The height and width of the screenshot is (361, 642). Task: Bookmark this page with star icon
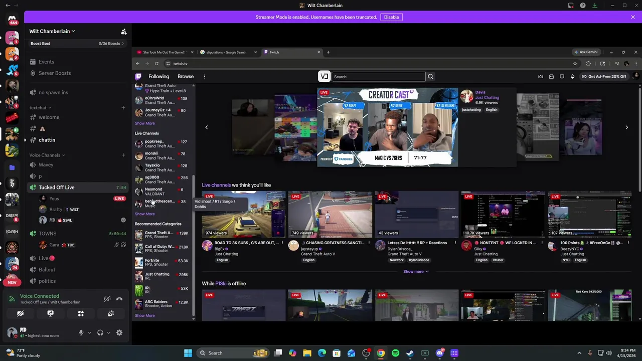pos(575,64)
